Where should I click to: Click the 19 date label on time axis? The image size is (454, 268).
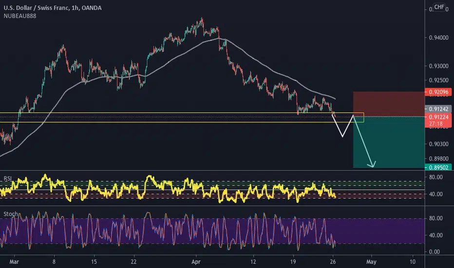click(x=293, y=262)
